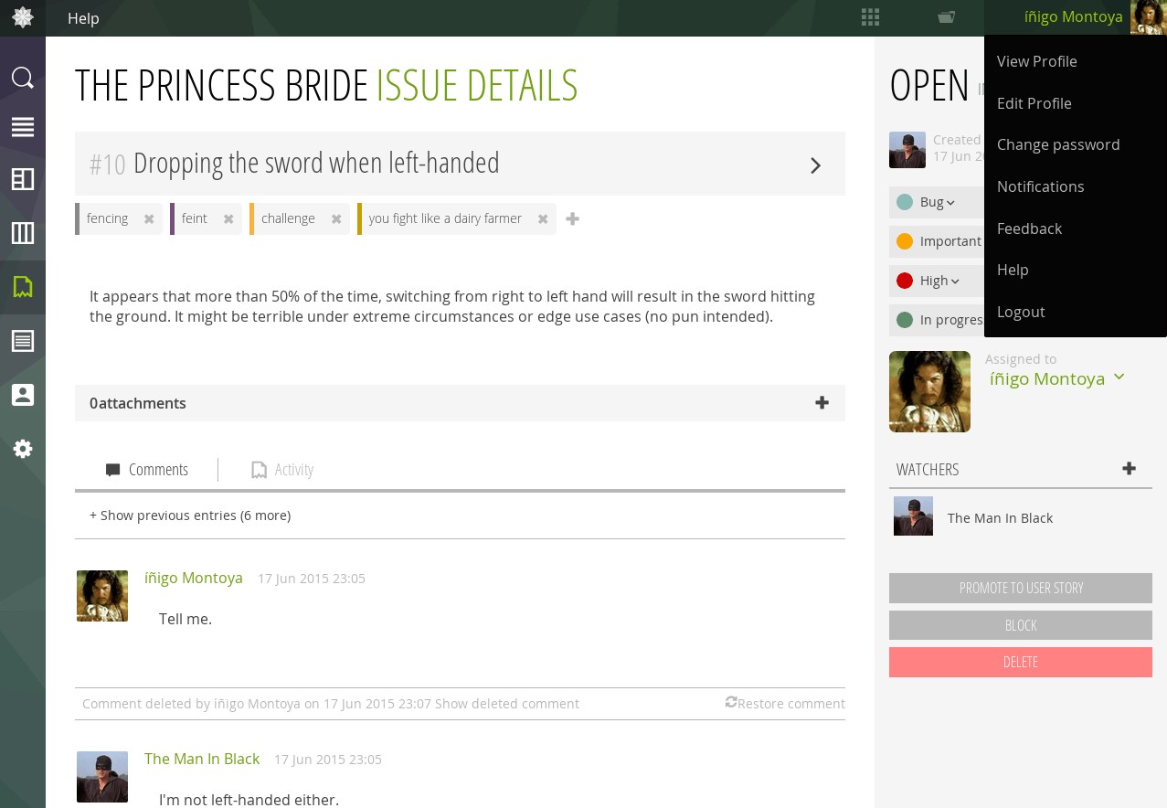
Task: Click The Man In Black comment avatar
Action: 102,777
